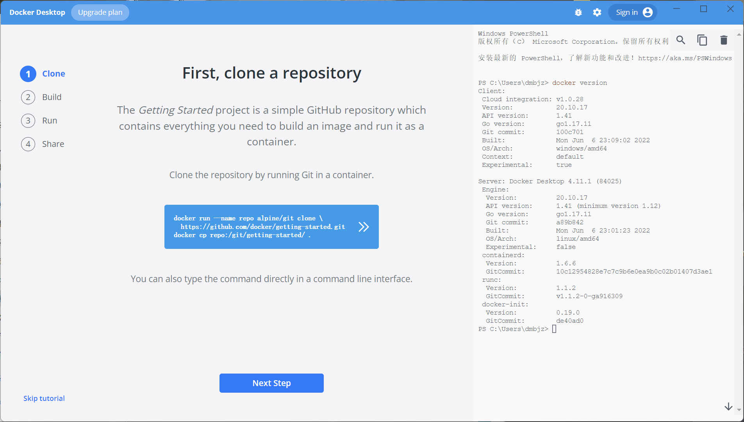Viewport: 744px width, 422px height.
Task: Copy terminal contents with copy icon
Action: click(x=702, y=40)
